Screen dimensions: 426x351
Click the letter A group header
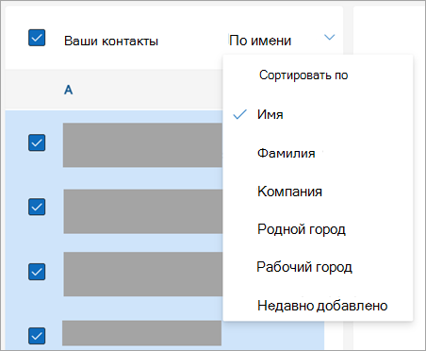click(69, 90)
